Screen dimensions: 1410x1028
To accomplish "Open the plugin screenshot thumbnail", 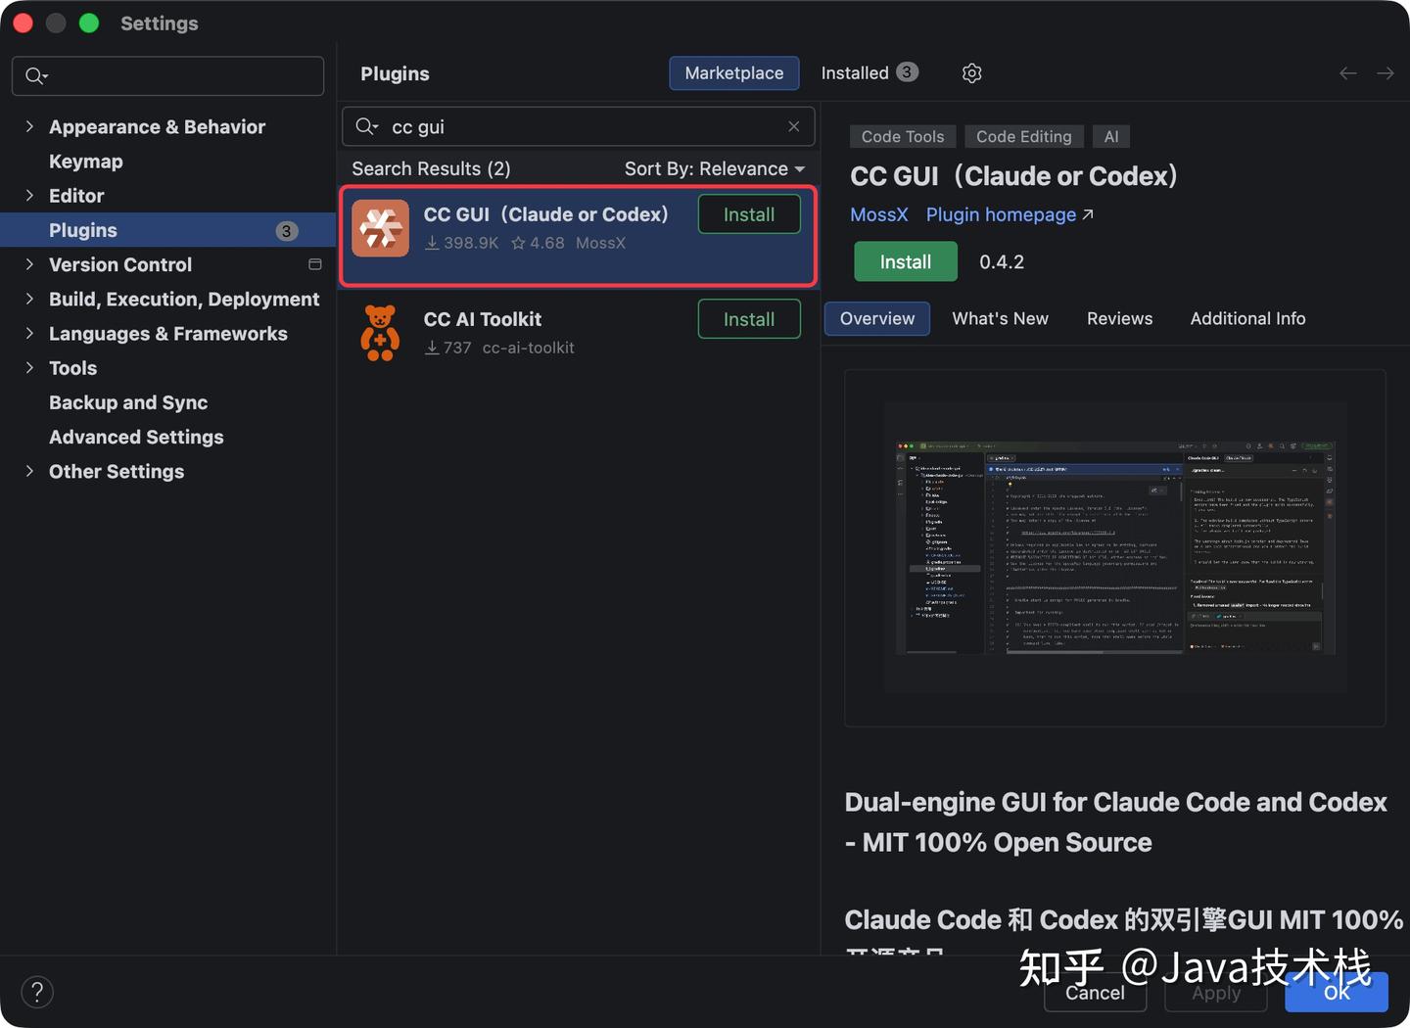I will 1115,548.
